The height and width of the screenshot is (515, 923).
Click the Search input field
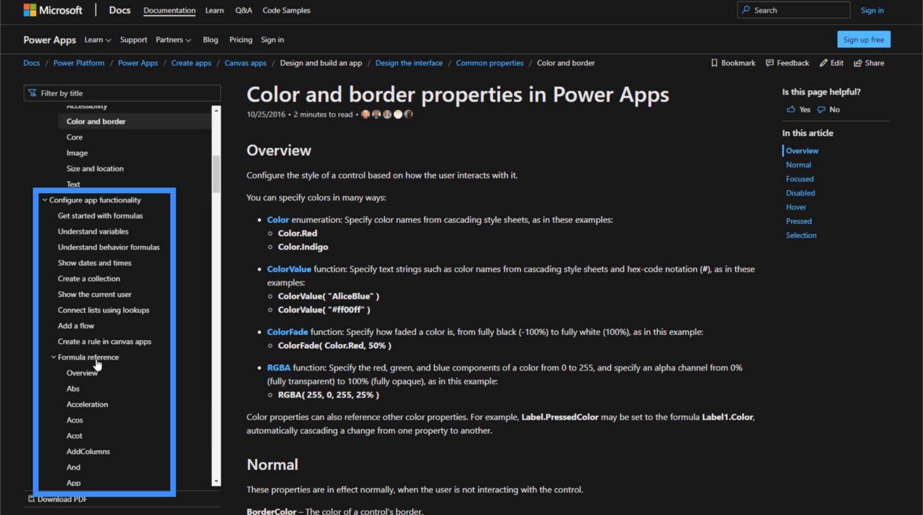click(793, 10)
